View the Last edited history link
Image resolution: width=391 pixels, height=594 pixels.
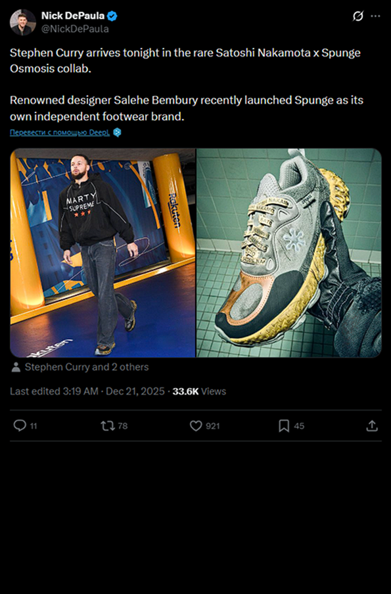tap(54, 391)
